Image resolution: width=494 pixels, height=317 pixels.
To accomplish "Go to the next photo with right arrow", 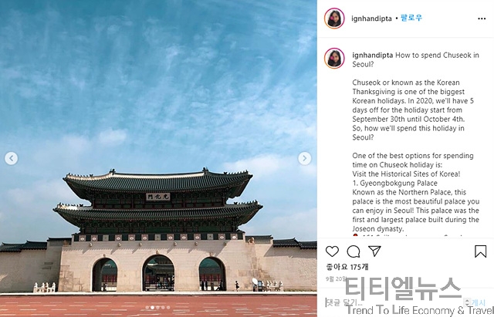I will (x=304, y=158).
